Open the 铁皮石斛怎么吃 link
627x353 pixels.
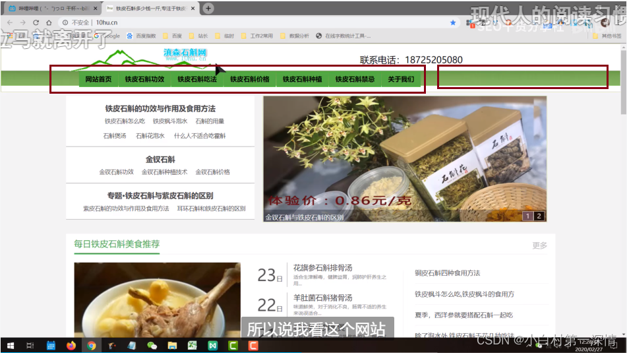[125, 121]
